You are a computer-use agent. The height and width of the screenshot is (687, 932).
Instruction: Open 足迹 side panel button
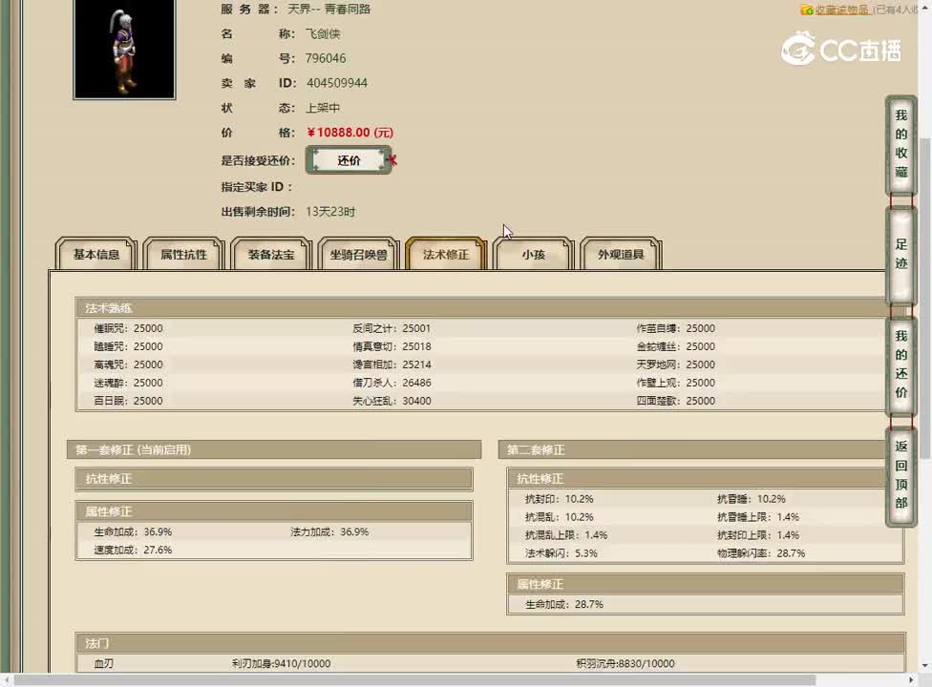[x=901, y=254]
